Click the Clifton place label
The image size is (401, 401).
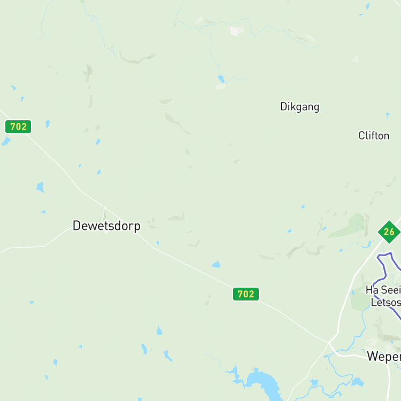pos(374,136)
